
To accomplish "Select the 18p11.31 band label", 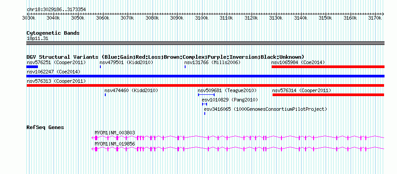I will [37, 39].
